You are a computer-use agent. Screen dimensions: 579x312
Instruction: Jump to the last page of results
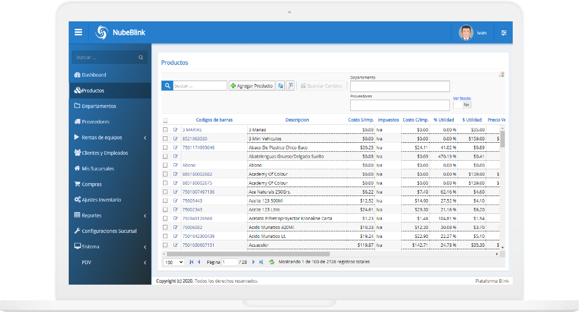click(261, 262)
